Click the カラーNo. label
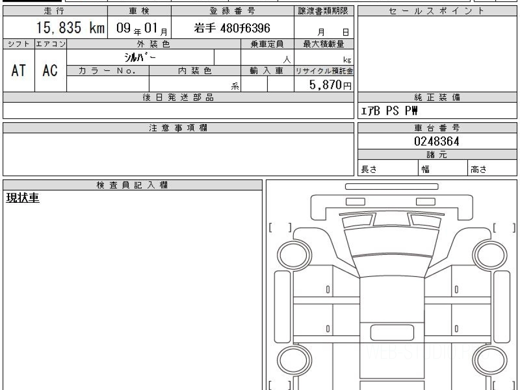The height and width of the screenshot is (390, 520). (x=108, y=71)
